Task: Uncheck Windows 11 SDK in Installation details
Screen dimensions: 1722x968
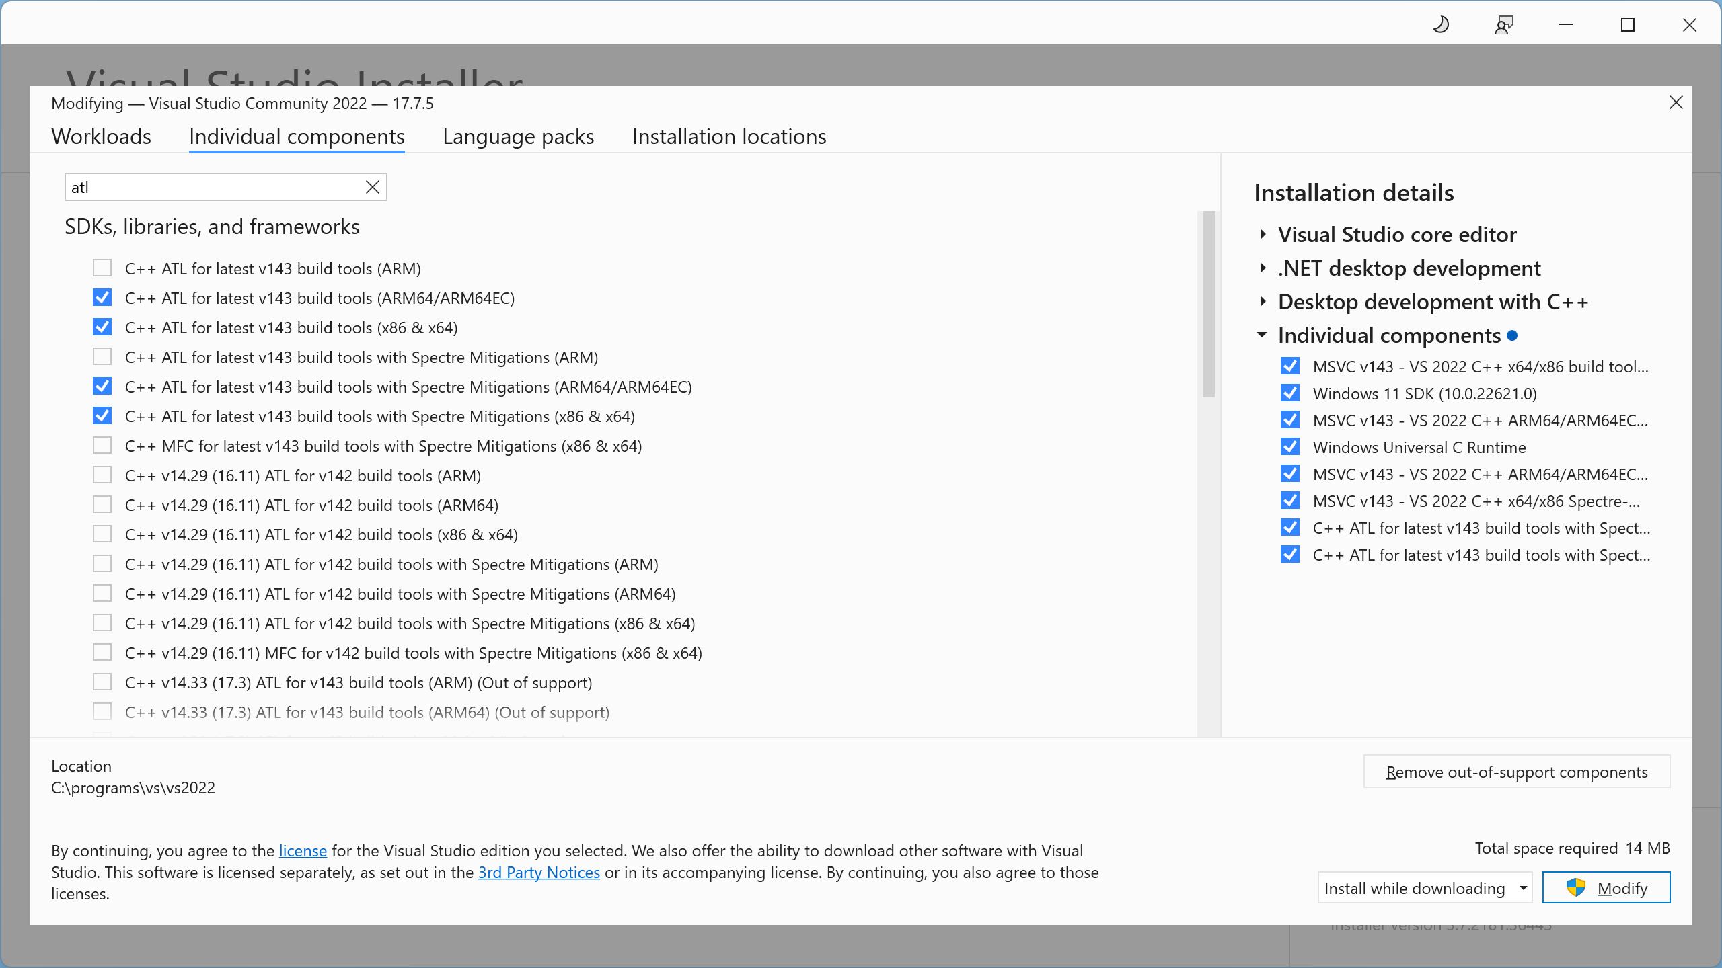Action: point(1289,393)
